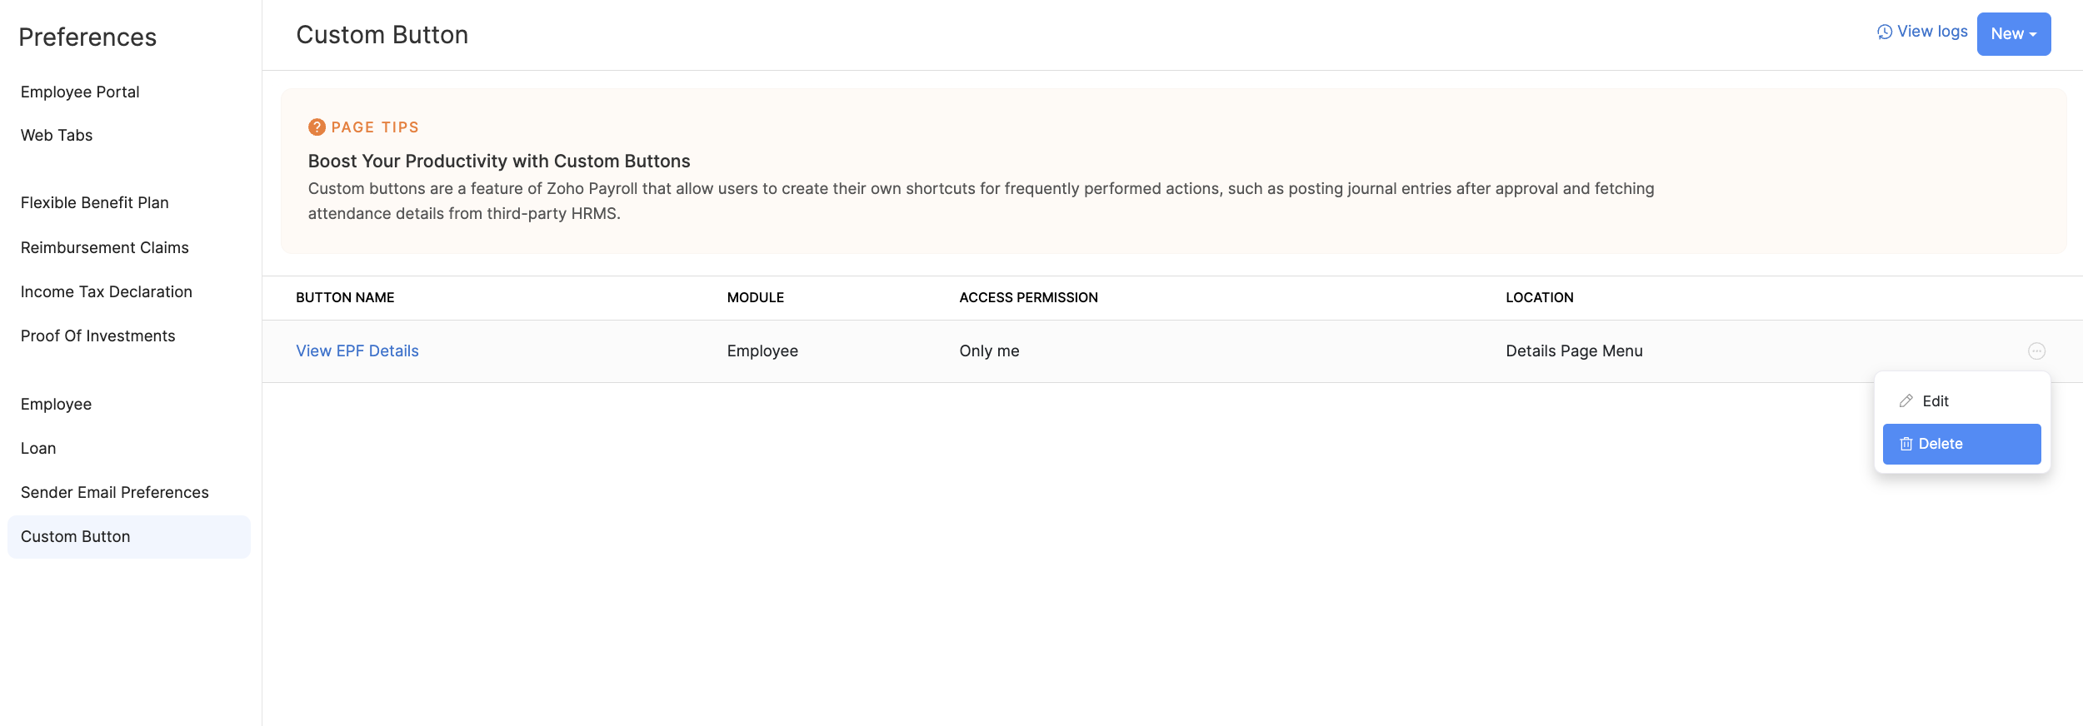Open Income Tax Declaration settings
The width and height of the screenshot is (2083, 726).
click(x=107, y=292)
